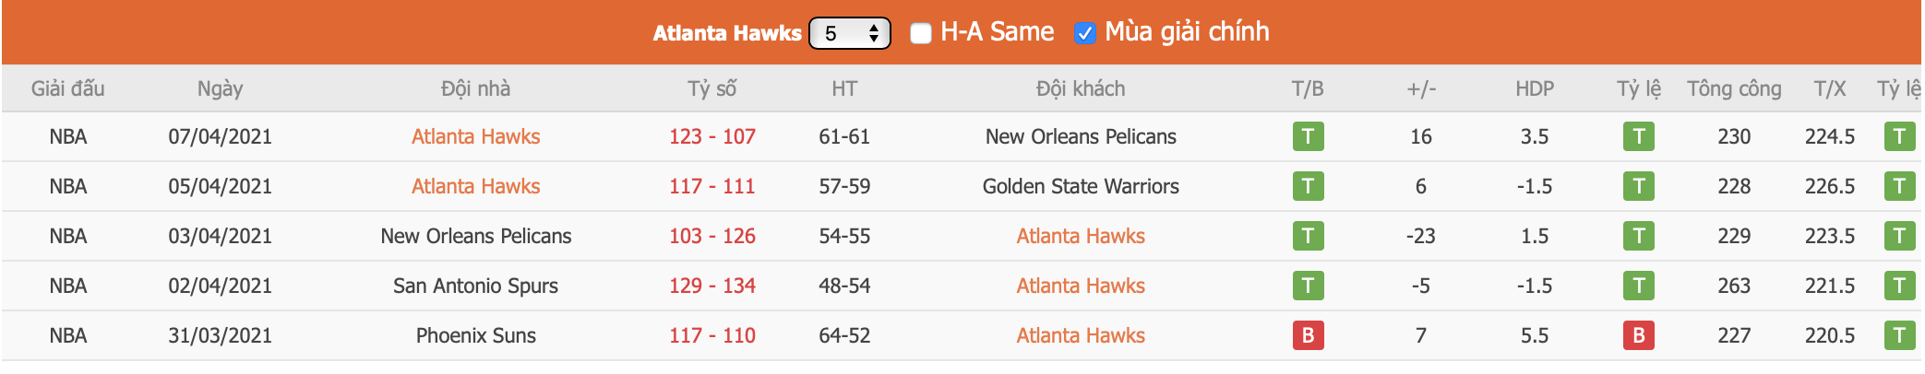Click red B badge in T/B column
Screen dimensions: 1925x374
1308,335
